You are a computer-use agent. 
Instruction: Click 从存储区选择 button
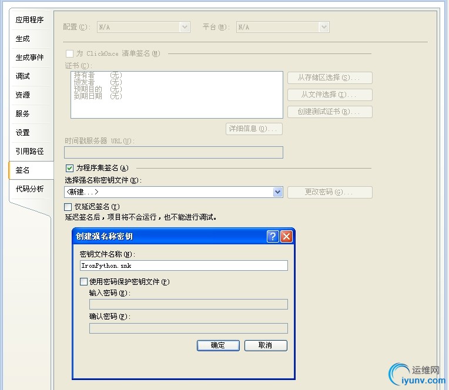(x=330, y=78)
